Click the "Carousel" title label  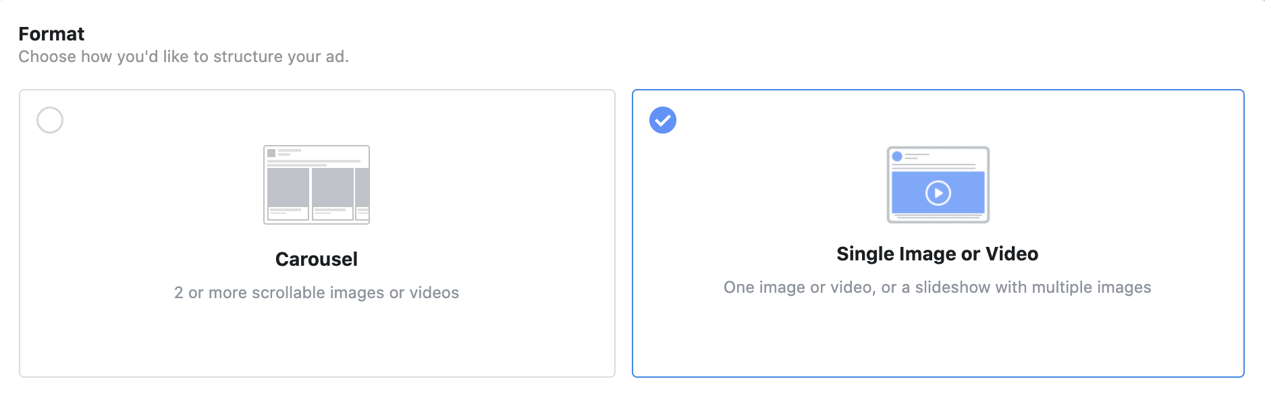[317, 259]
